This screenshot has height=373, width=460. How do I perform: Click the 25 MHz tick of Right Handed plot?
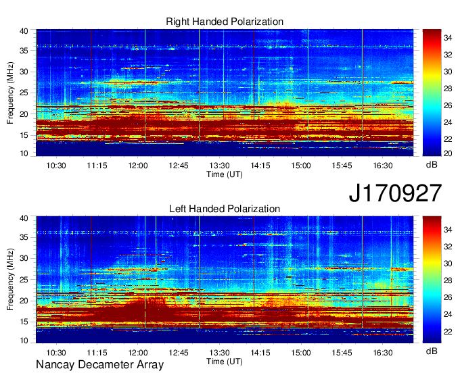24,93
